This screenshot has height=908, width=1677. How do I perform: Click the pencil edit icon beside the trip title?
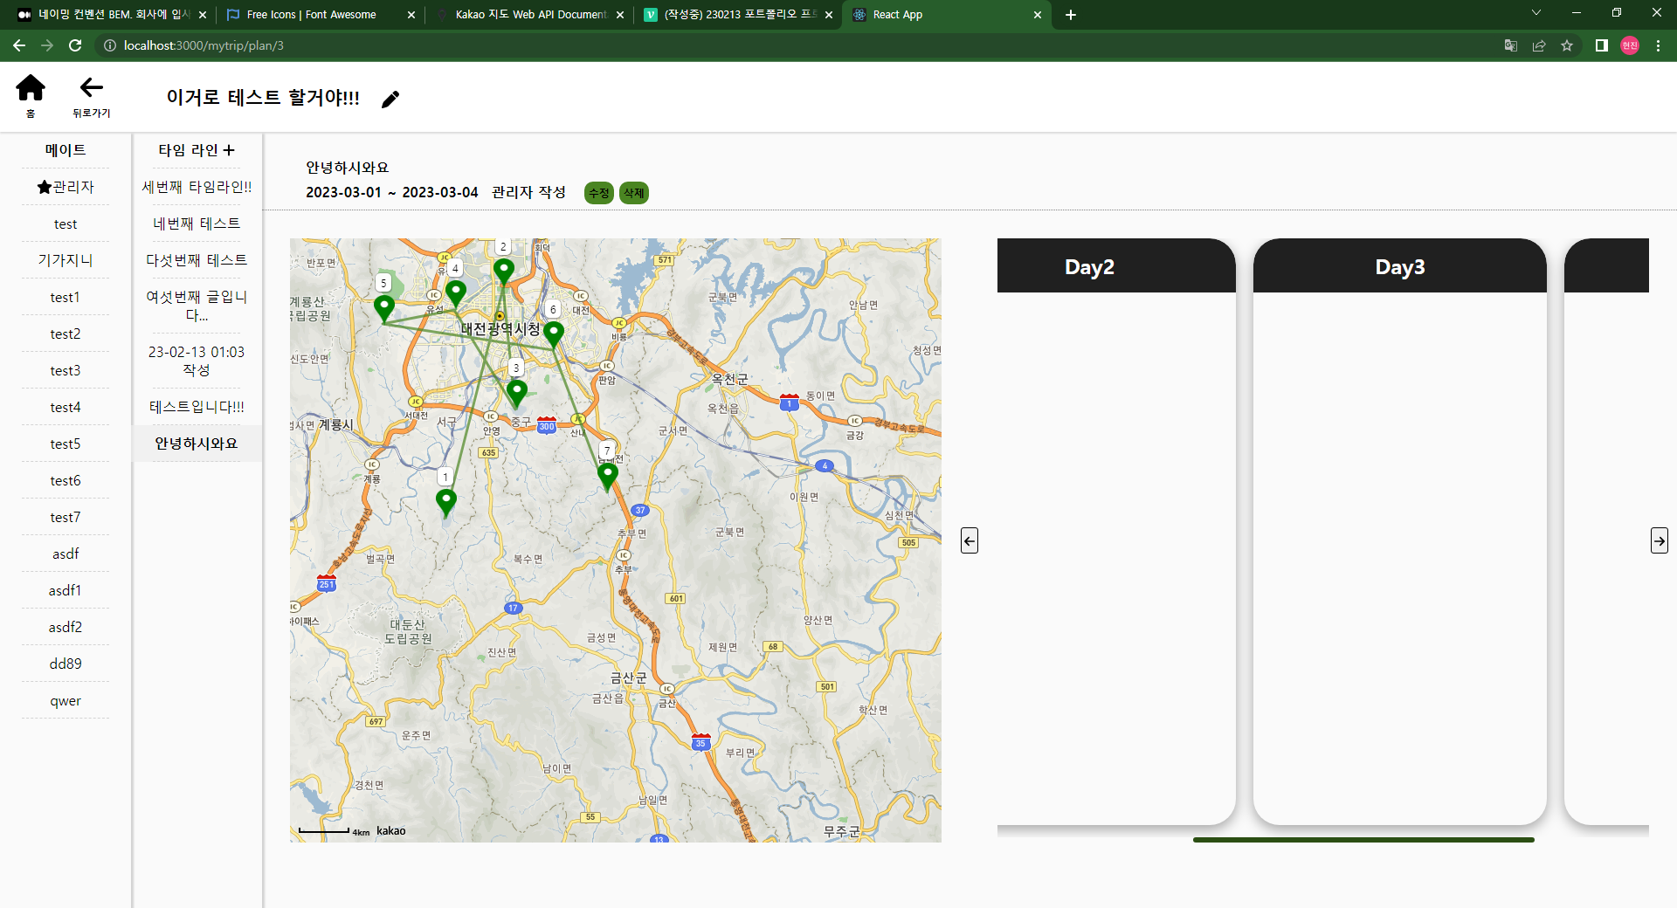tap(390, 100)
